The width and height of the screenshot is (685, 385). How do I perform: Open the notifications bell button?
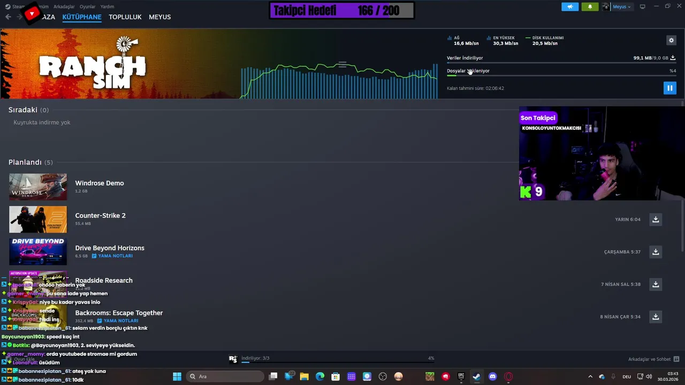tap(590, 6)
